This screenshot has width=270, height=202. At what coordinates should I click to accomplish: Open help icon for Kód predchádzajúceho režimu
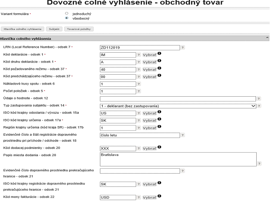tap(139, 77)
